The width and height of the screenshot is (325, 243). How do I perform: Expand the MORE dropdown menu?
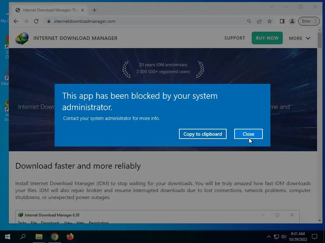pos(300,38)
